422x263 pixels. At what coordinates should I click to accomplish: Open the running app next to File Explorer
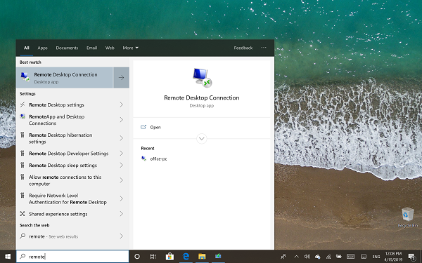pos(218,257)
